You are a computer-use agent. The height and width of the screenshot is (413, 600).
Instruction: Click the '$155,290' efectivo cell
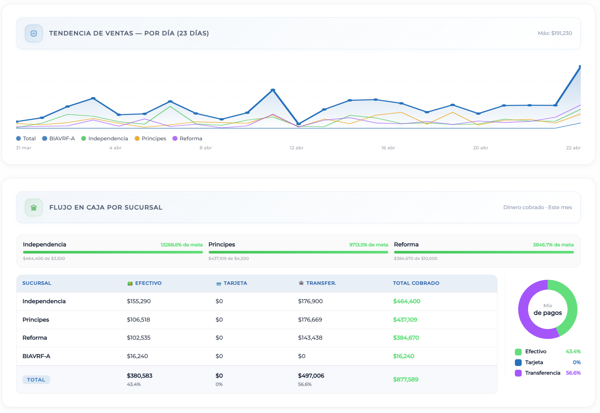pos(139,301)
